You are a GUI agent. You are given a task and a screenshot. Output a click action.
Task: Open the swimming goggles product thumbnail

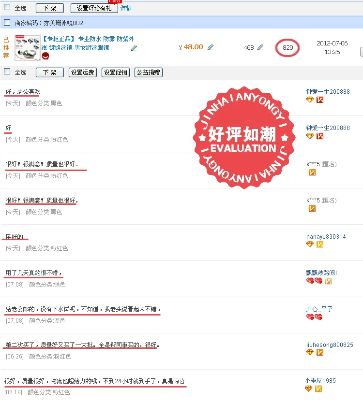(x=28, y=48)
